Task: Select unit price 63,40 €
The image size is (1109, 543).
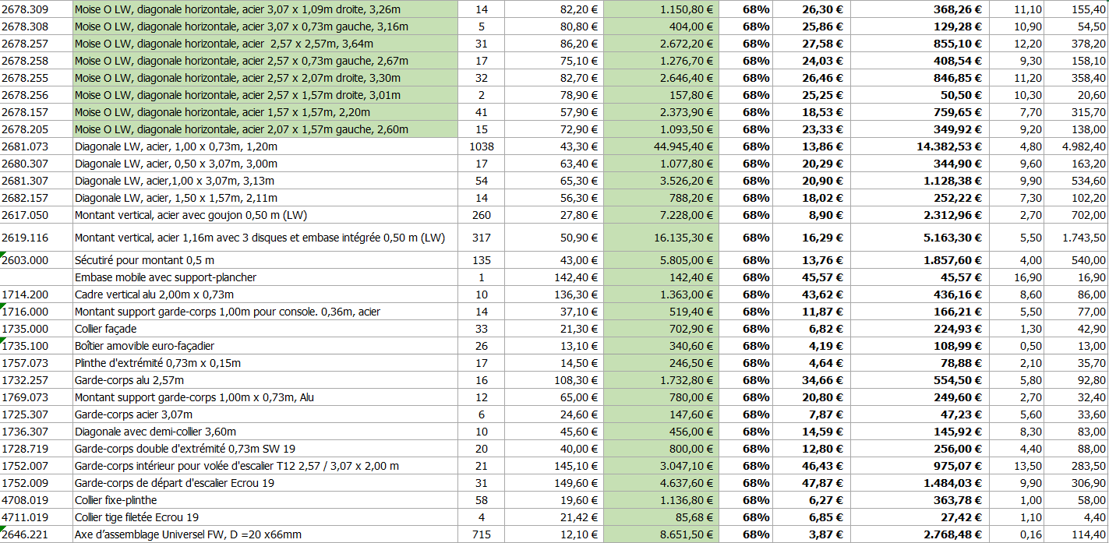Action: pos(554,164)
